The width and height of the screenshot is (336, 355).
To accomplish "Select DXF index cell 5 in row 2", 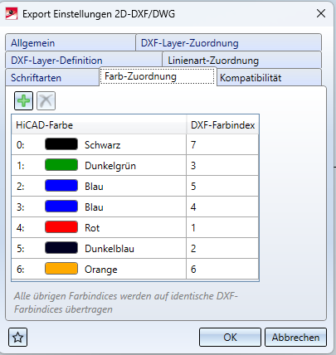I will click(222, 186).
